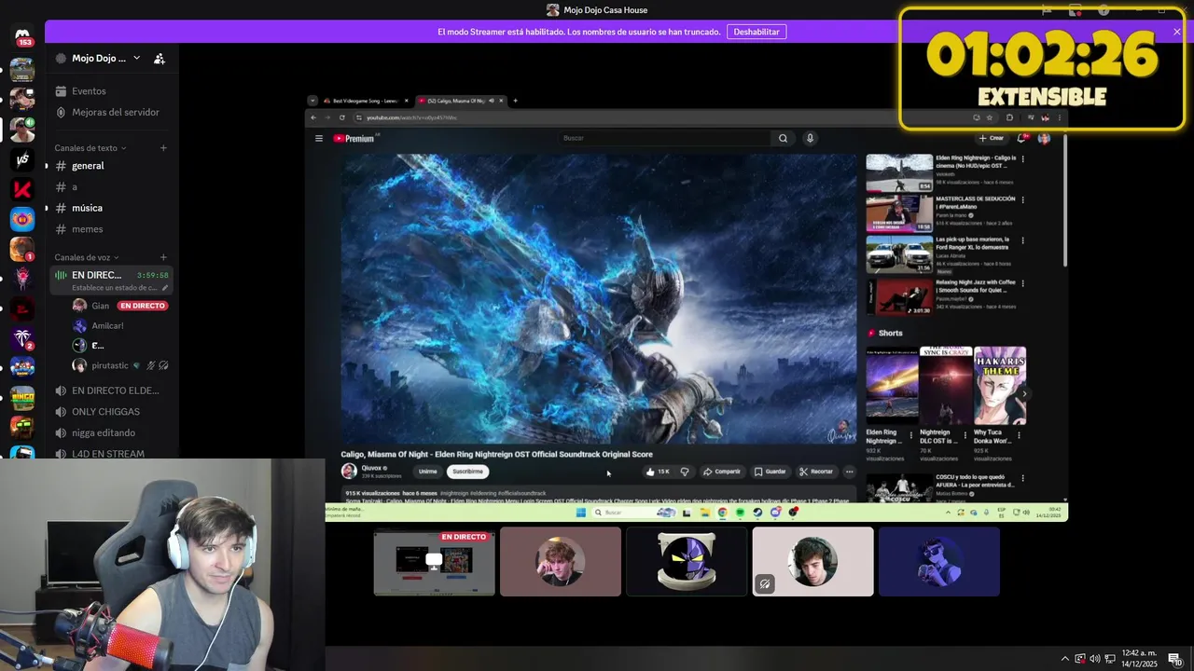Open the música text channel
This screenshot has height=671, width=1194.
[110, 208]
